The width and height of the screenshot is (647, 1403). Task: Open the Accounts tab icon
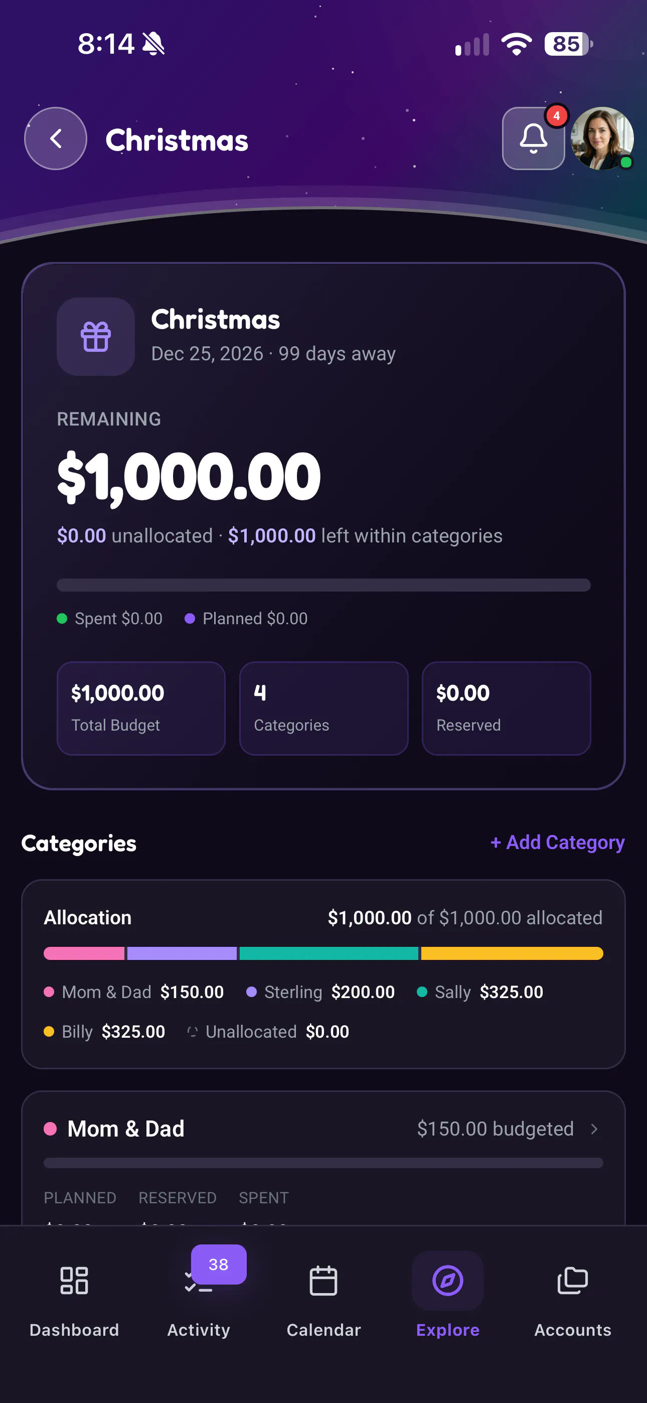click(x=572, y=1281)
